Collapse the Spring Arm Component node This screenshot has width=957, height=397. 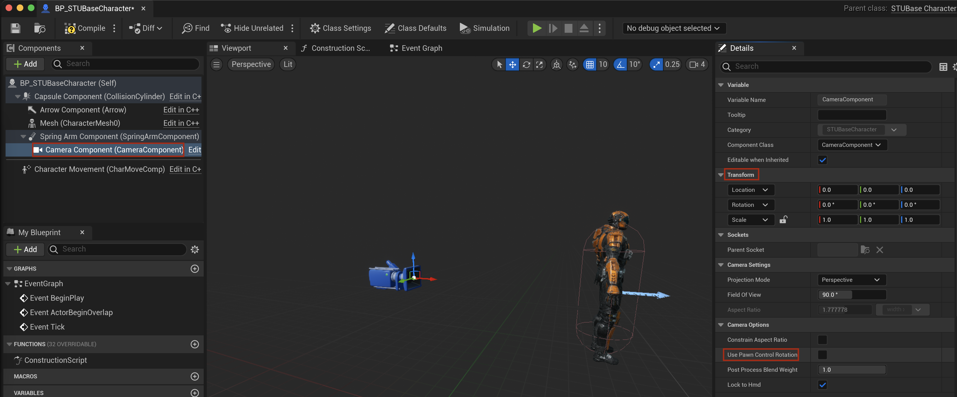23,137
